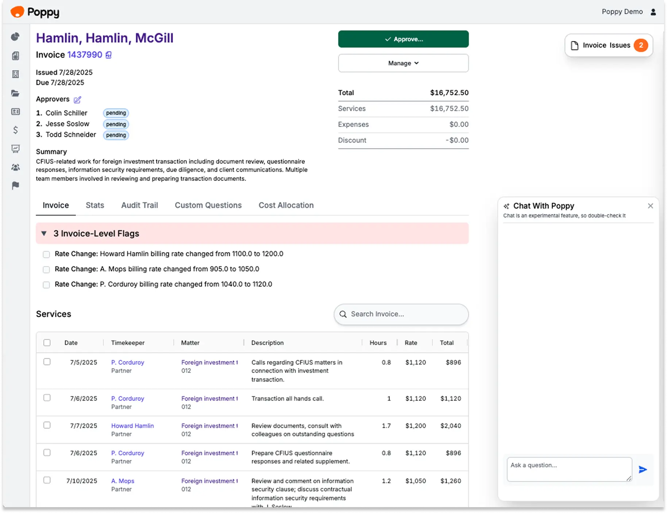Sort by the Date column header
Screen dimensions: 667x513
click(x=71, y=343)
